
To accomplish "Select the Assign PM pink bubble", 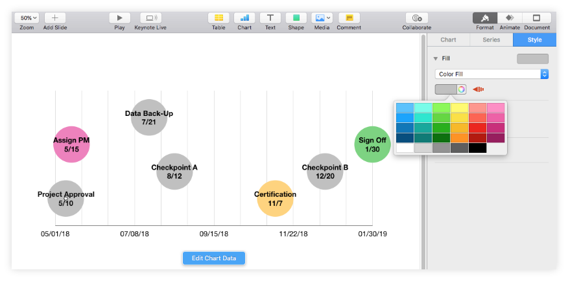I will 71,144.
